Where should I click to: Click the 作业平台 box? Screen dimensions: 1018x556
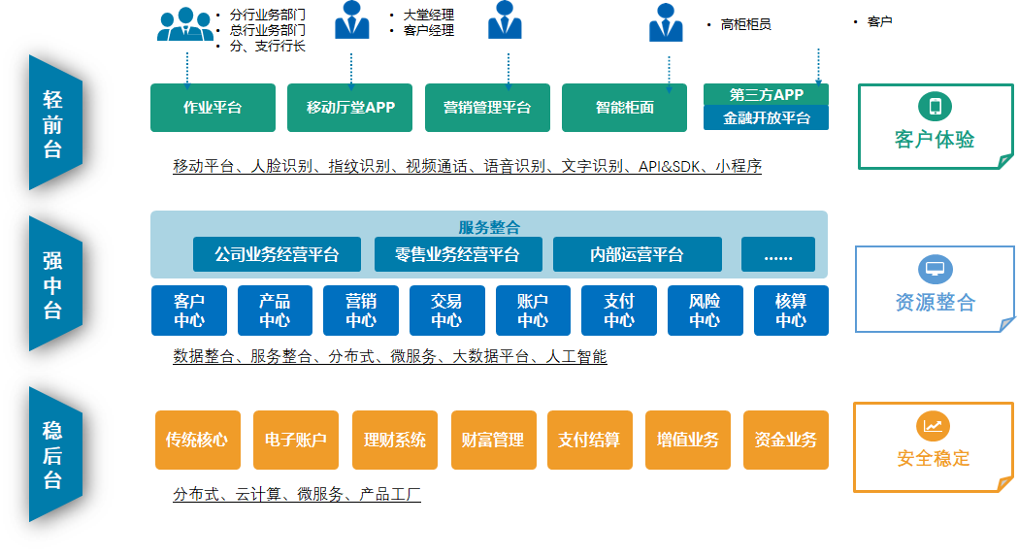[213, 108]
